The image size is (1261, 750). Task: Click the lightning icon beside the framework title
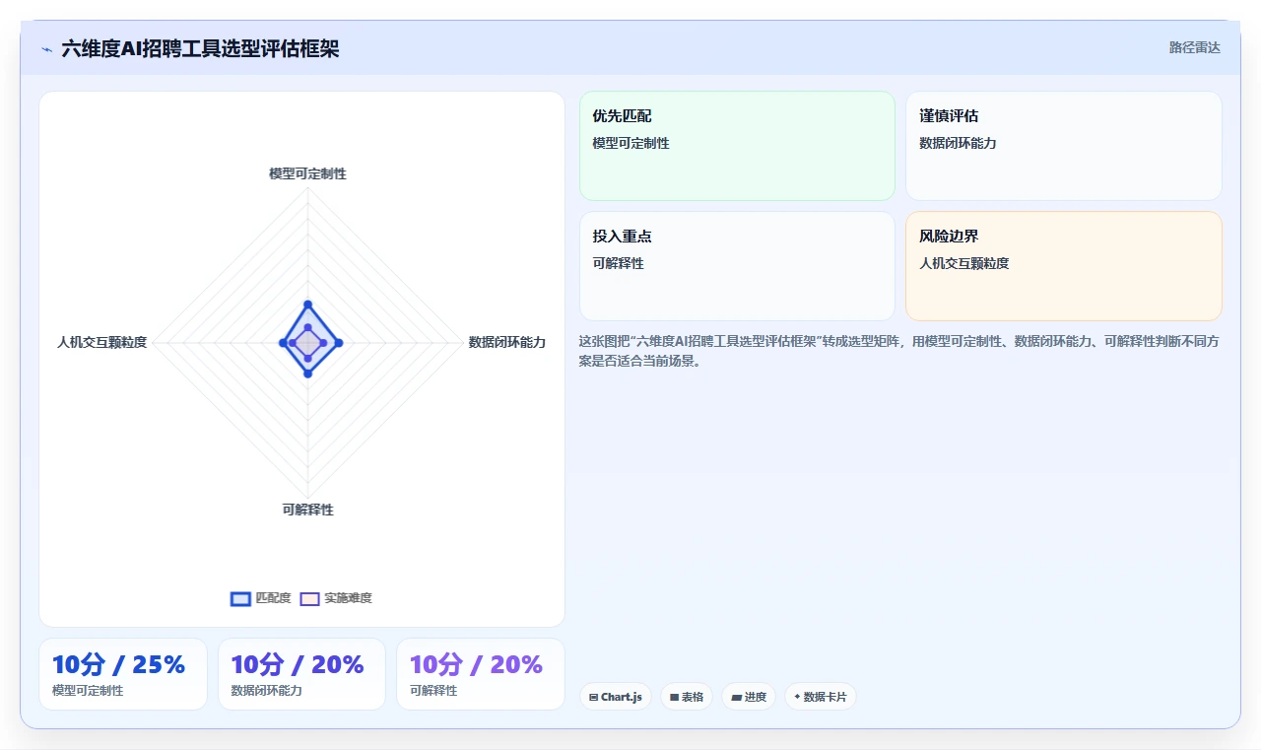tap(47, 48)
